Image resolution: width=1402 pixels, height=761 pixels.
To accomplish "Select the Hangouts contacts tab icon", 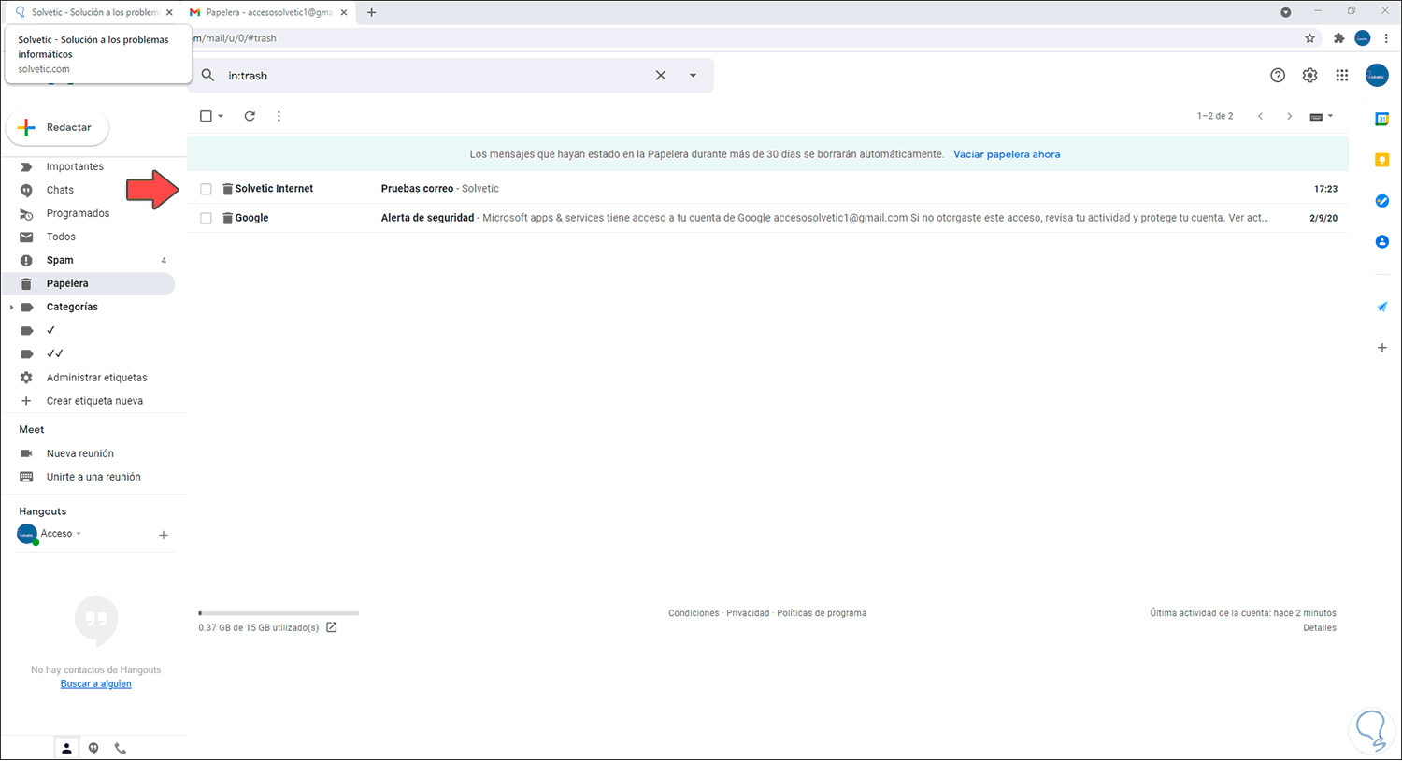I will pos(66,748).
